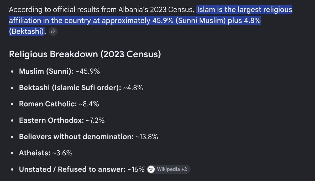
Task: Click the "Eastern Orthodox:" label
Action: [51, 120]
